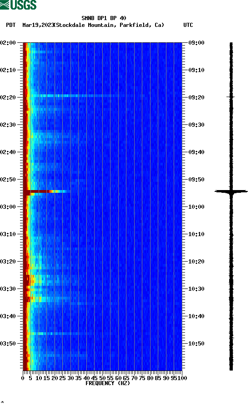Click the 09:00 UTC time label
Viewport: 251px width, 407px height.
pos(196,43)
